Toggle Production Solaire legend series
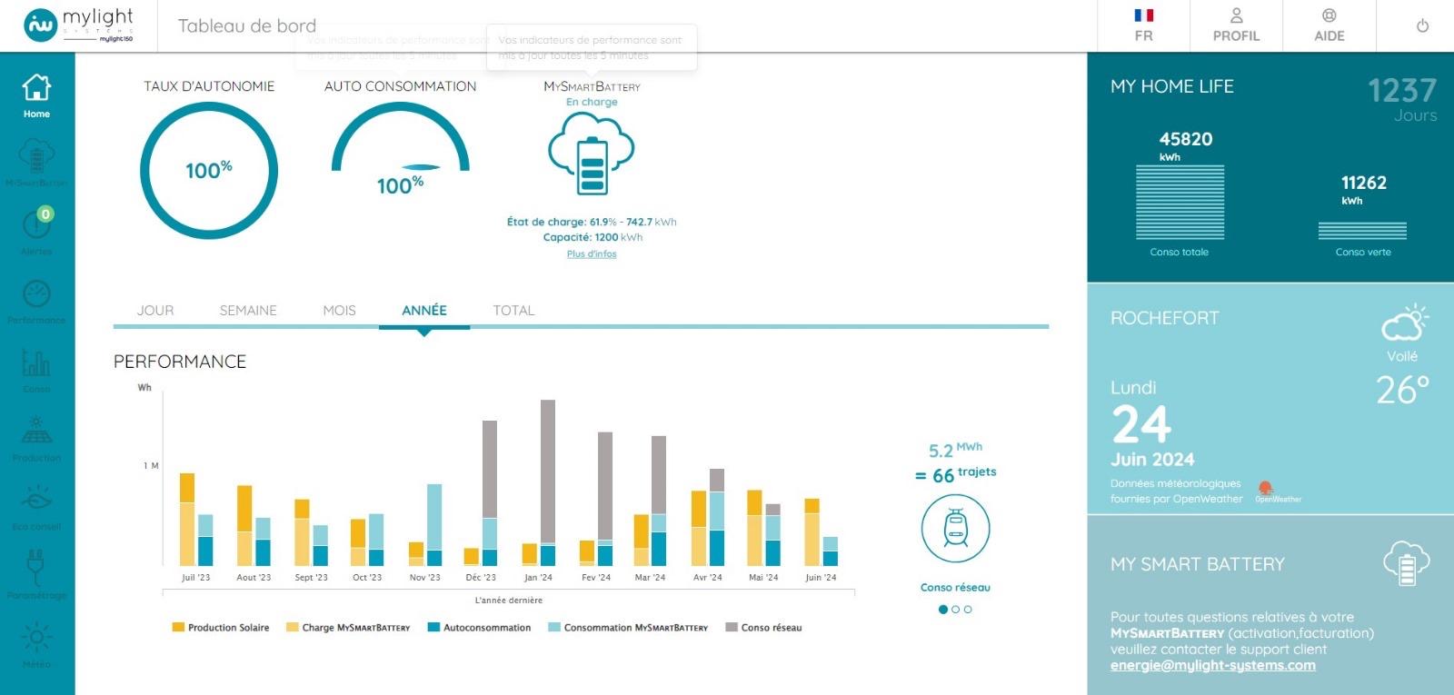Image resolution: width=1454 pixels, height=695 pixels. click(221, 628)
